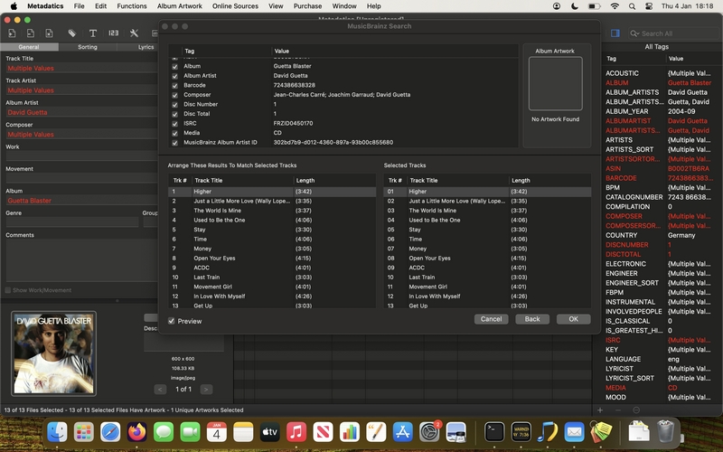Switch to the Sorting tab

88,47
